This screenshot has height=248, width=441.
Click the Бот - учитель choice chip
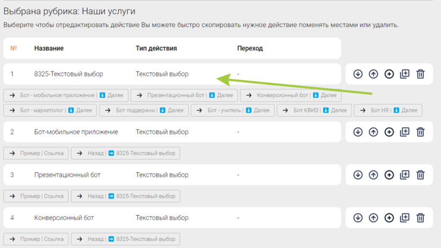tap(233, 110)
